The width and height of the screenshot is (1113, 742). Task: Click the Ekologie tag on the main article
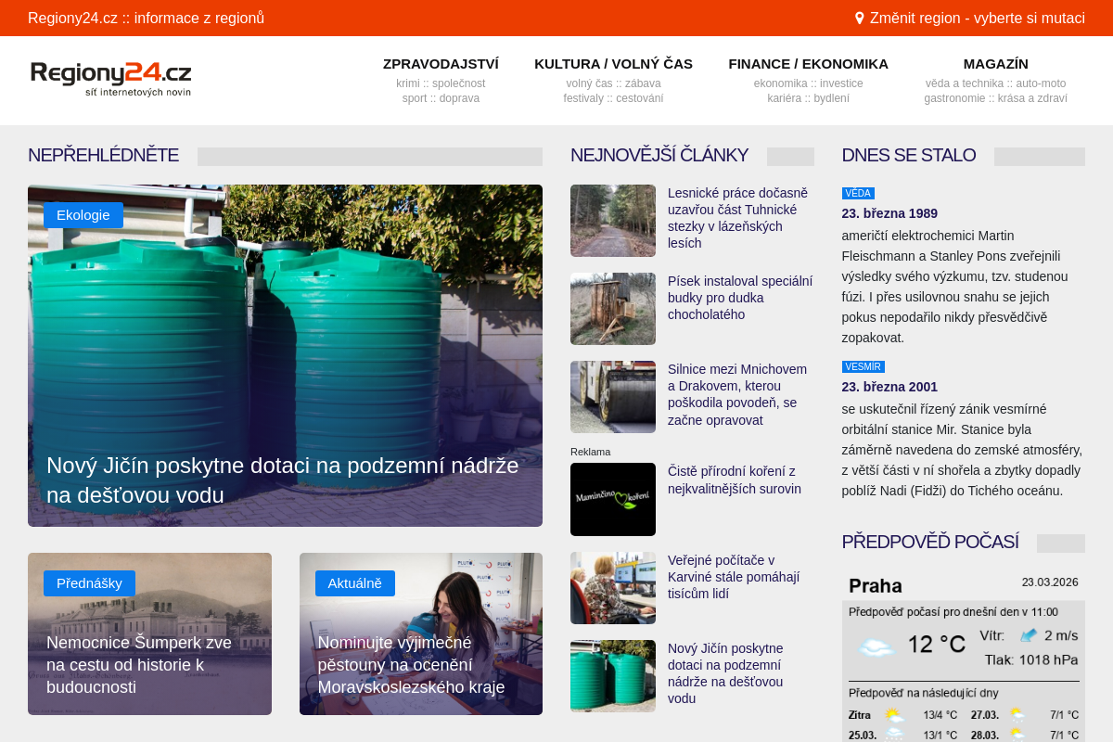[83, 214]
